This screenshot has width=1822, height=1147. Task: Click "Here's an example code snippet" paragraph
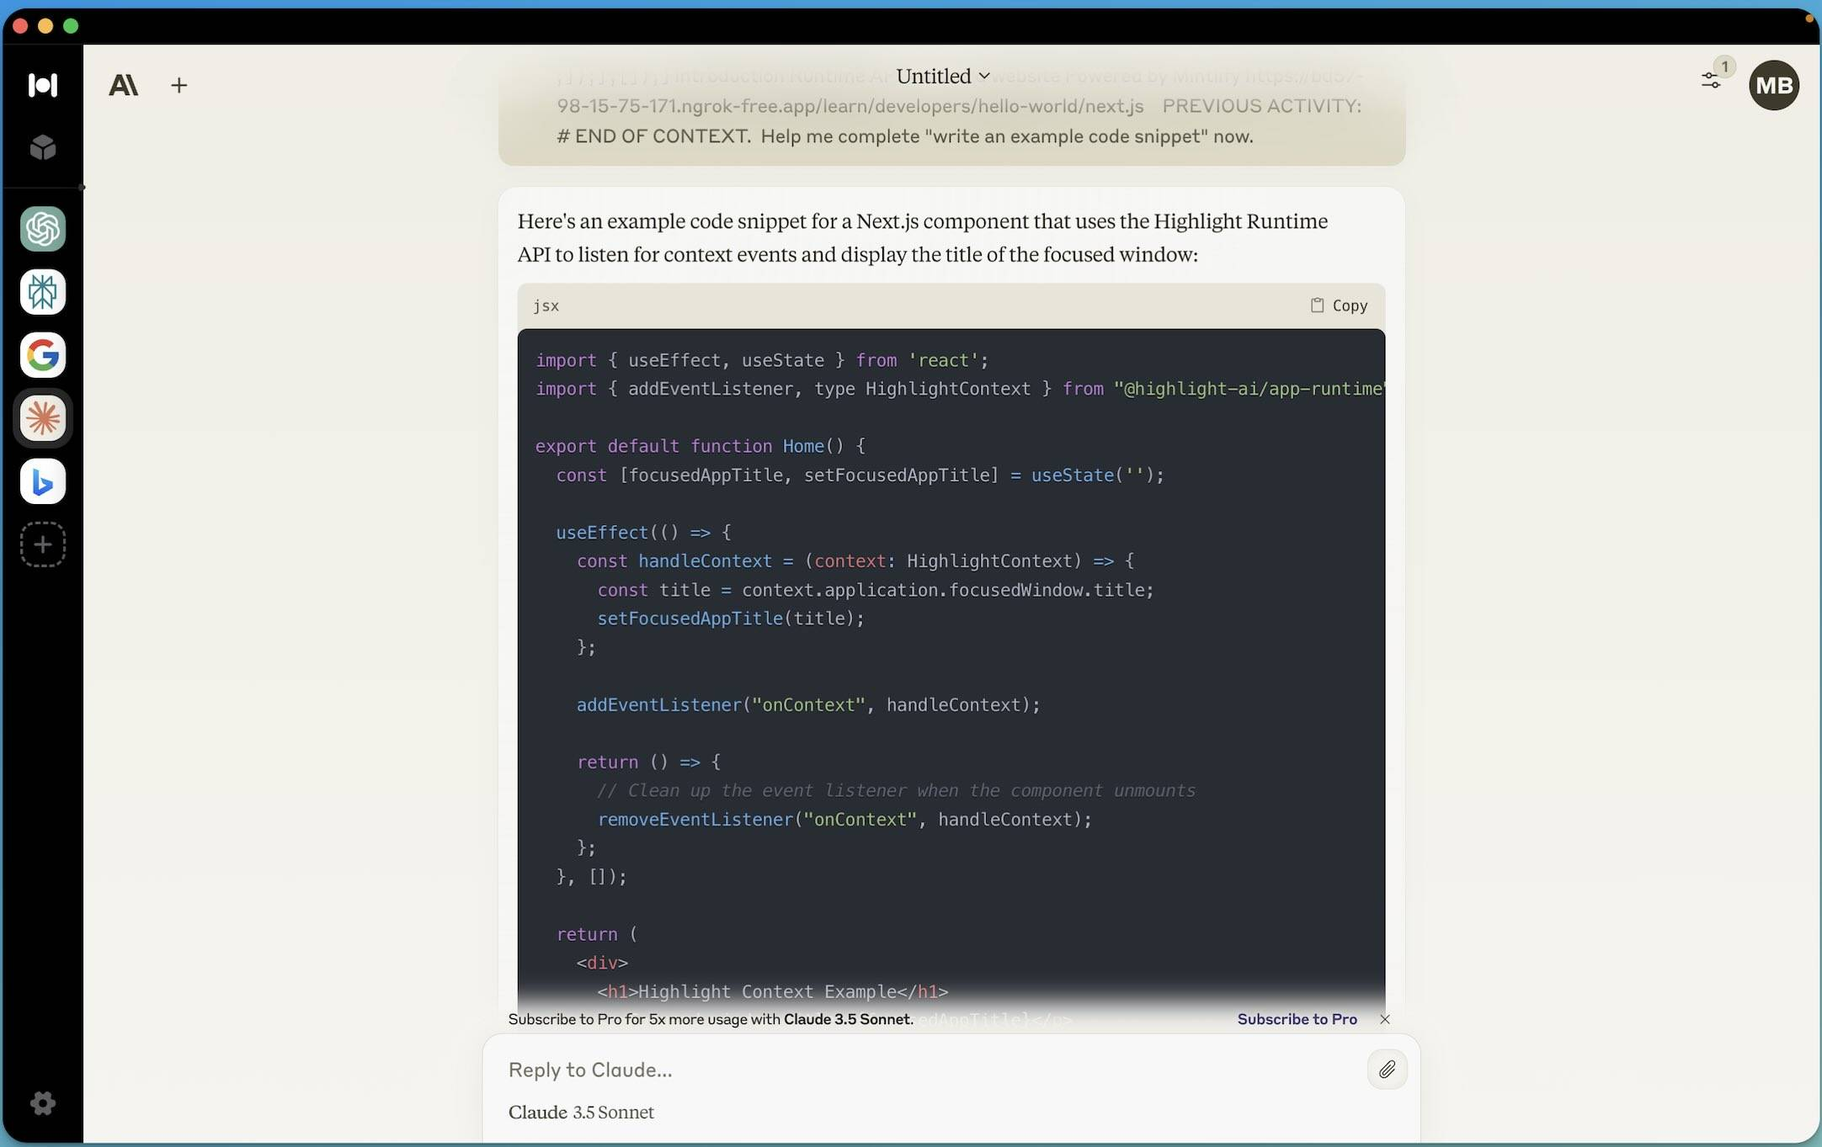[923, 237]
